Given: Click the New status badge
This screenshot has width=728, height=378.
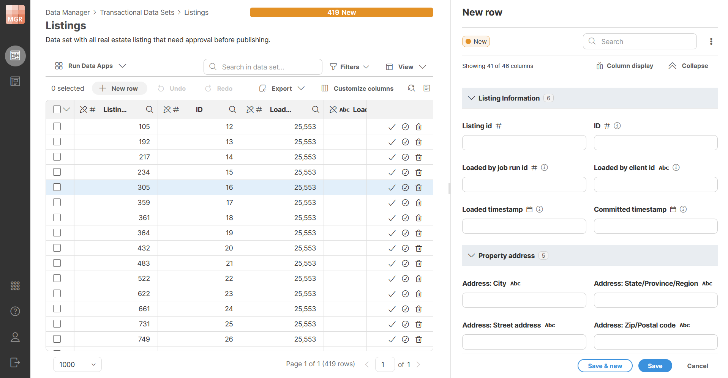Looking at the screenshot, I should (476, 41).
